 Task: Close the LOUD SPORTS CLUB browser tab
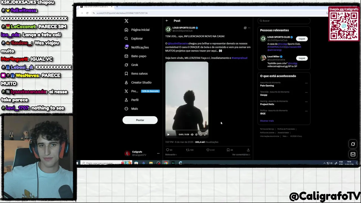pyautogui.click(x=112, y=6)
